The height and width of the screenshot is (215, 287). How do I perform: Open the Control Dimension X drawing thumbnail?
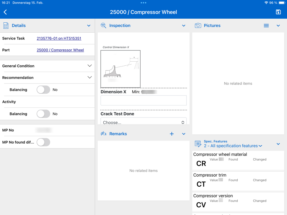pyautogui.click(x=121, y=69)
